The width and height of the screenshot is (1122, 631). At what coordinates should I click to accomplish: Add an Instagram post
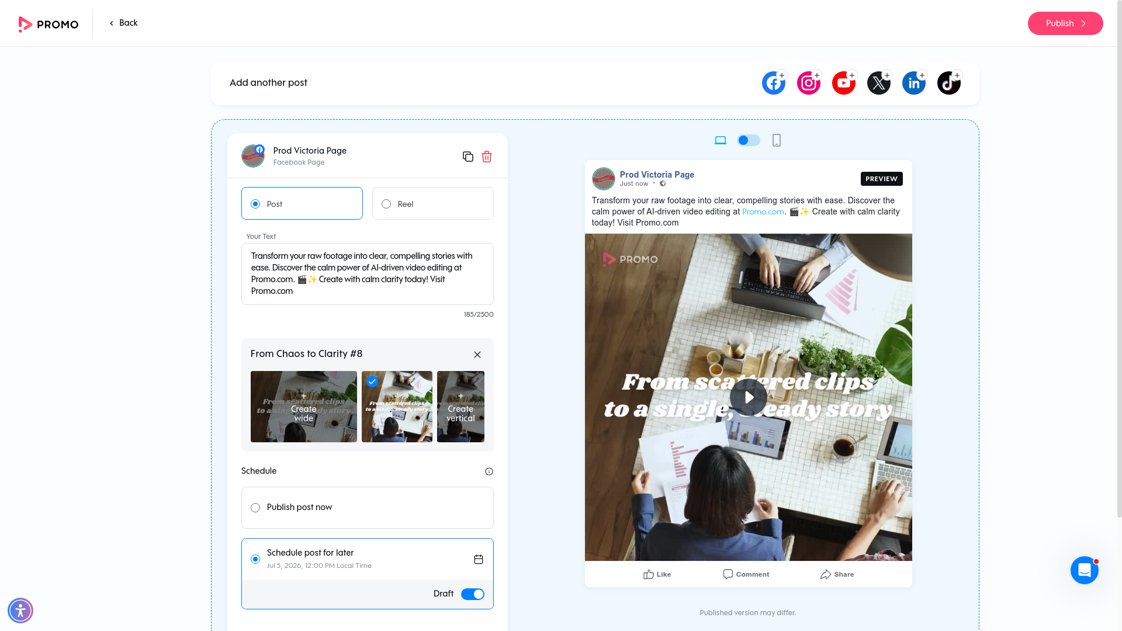tap(809, 83)
